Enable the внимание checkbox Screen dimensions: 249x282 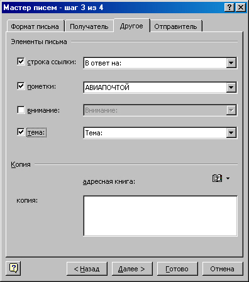click(21, 110)
